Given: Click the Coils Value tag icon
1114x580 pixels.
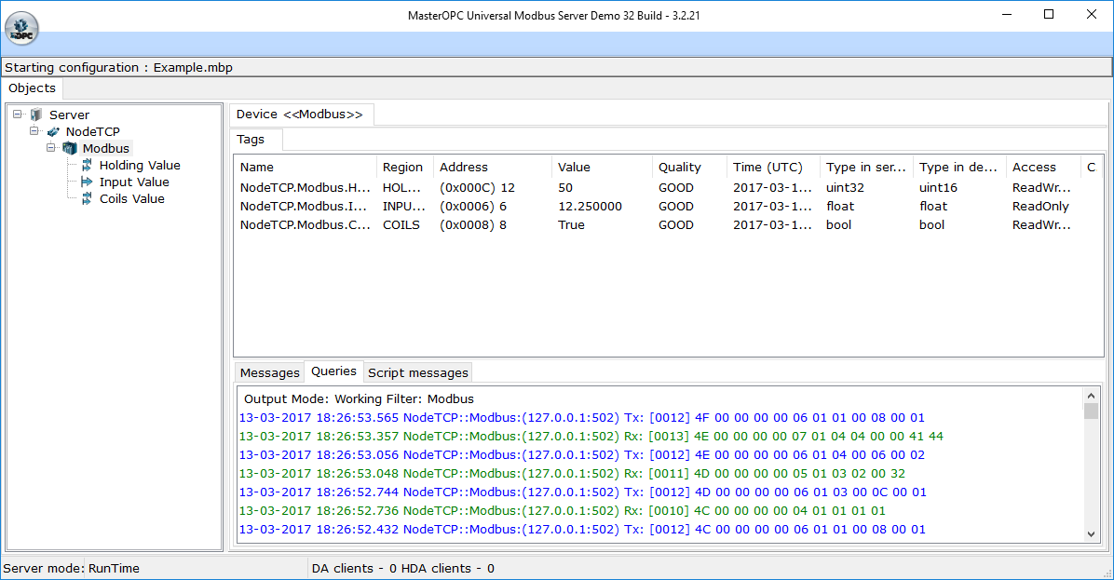Looking at the screenshot, I should (87, 199).
